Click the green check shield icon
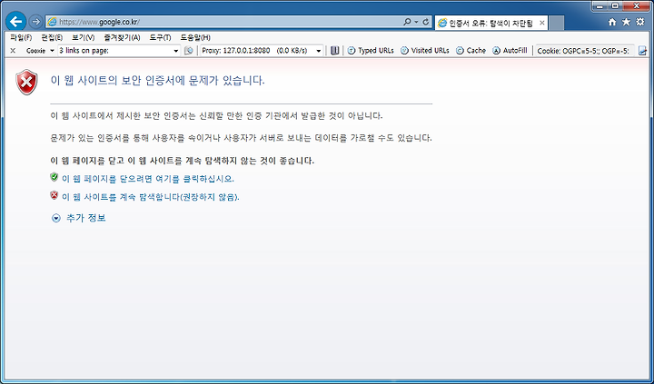 [x=54, y=177]
